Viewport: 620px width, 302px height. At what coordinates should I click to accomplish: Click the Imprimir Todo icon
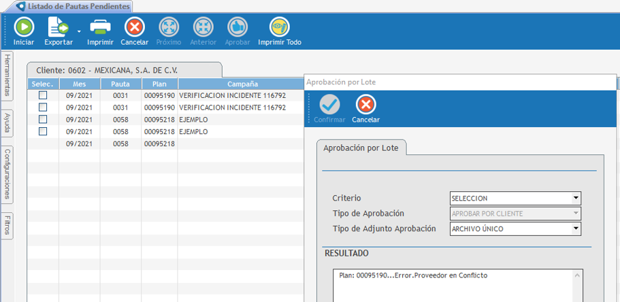point(279,27)
